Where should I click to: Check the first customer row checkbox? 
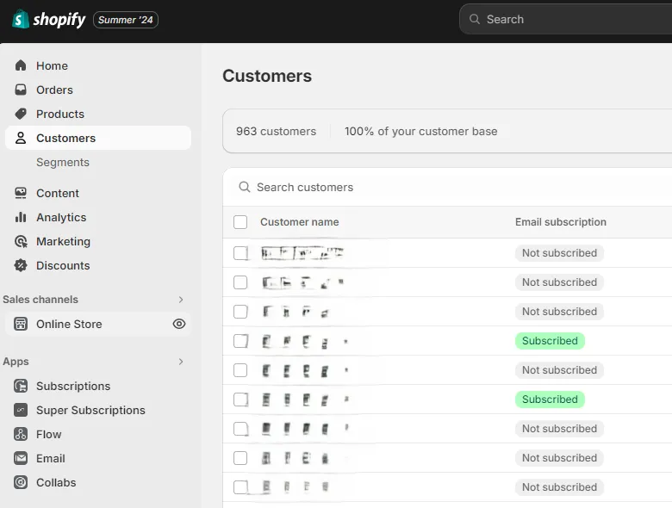tap(240, 253)
